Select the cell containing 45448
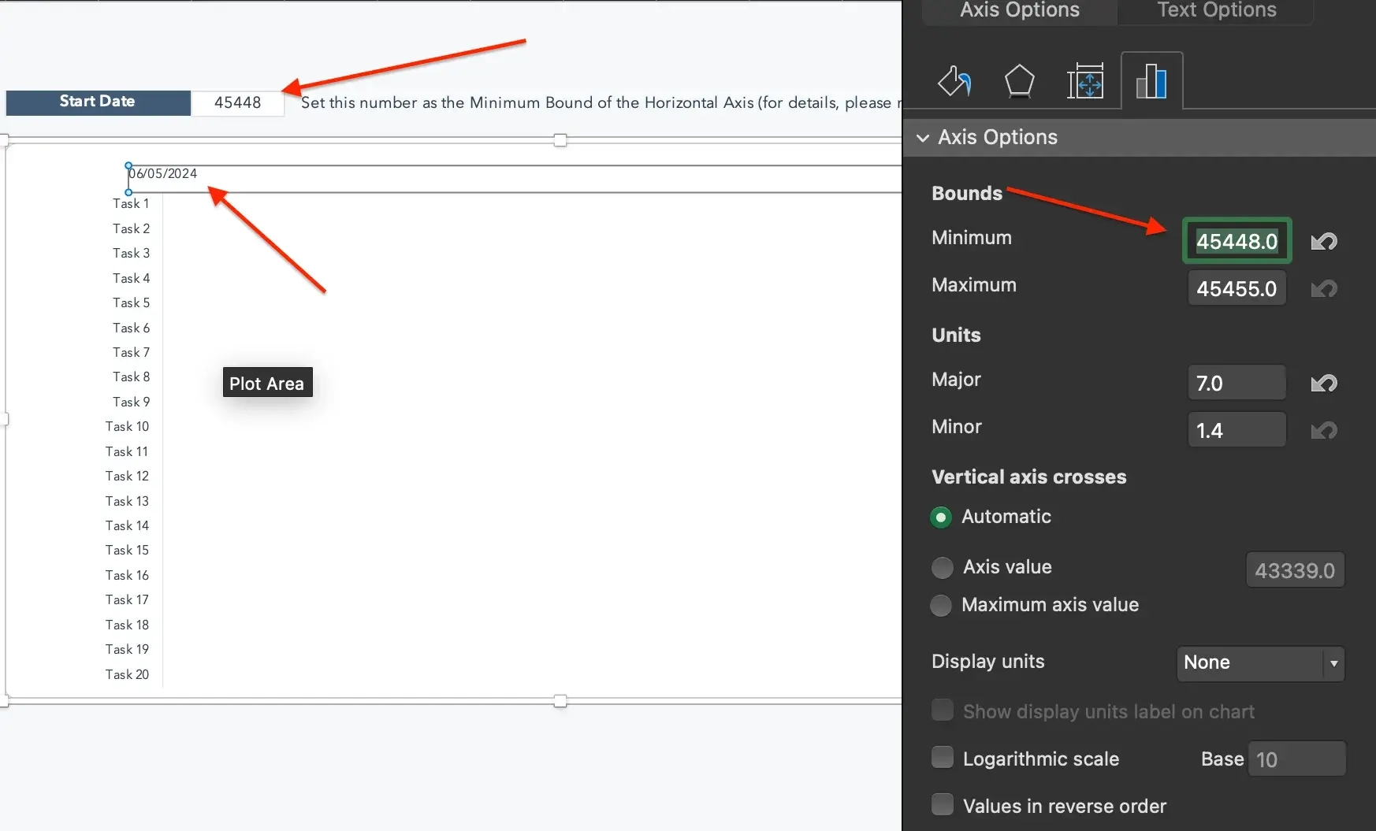The width and height of the screenshot is (1376, 831). pos(237,102)
